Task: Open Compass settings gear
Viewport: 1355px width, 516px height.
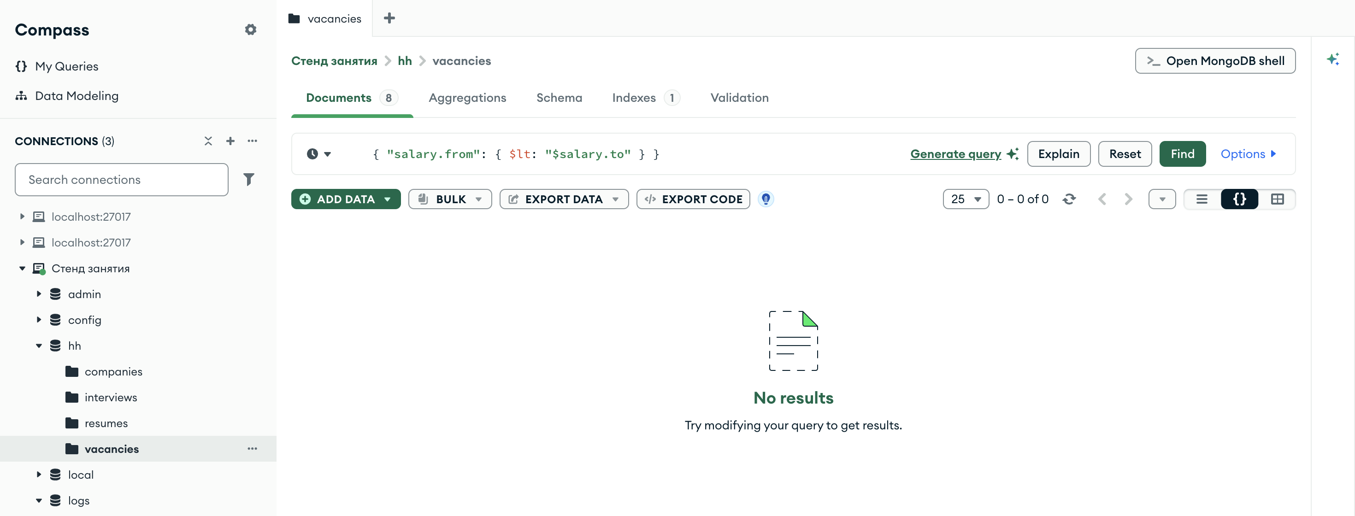Action: 250,29
